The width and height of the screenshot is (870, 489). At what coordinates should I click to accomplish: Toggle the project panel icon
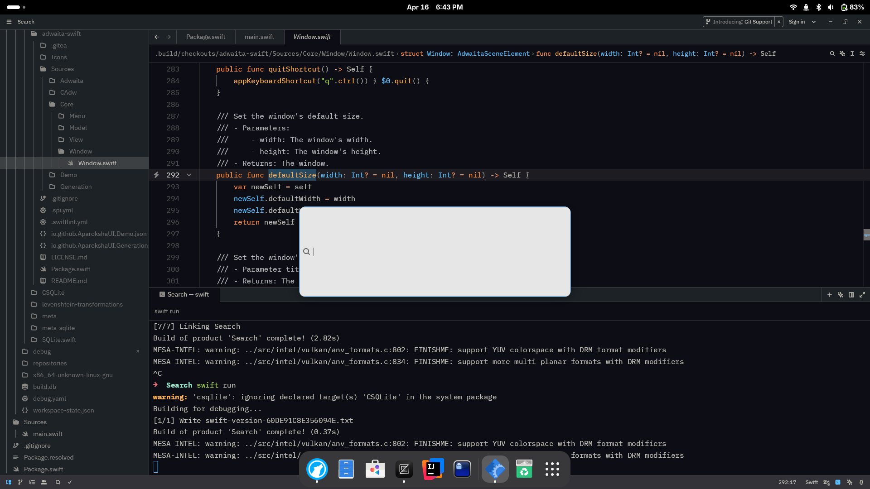[9, 482]
